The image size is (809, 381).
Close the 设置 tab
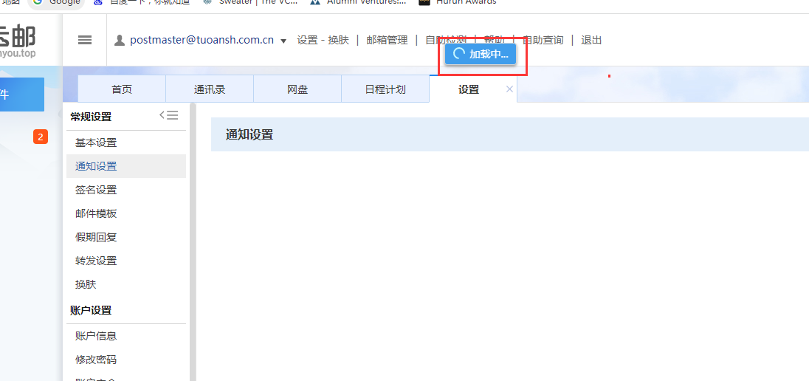coord(509,89)
